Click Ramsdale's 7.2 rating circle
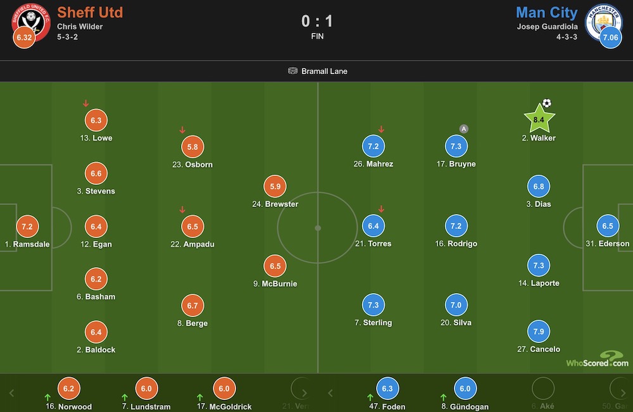 (27, 227)
